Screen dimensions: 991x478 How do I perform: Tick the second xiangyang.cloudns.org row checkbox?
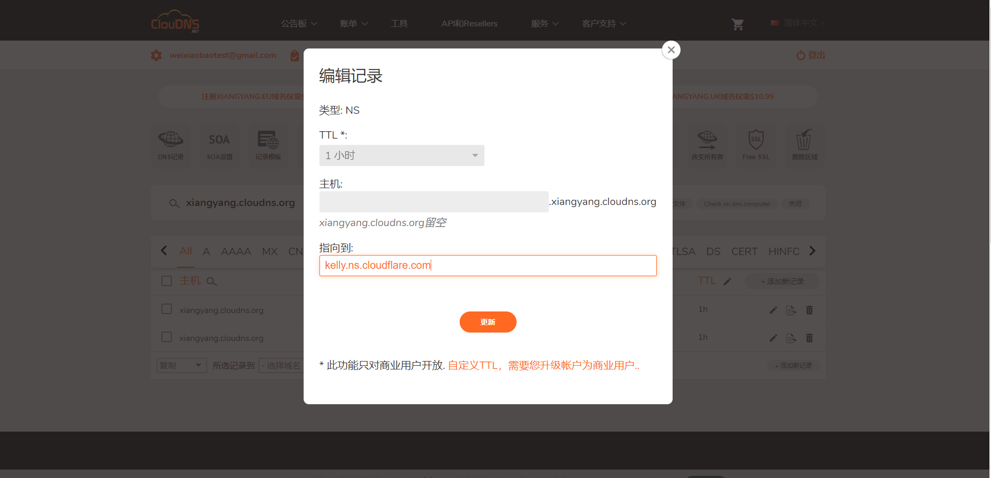[167, 337]
